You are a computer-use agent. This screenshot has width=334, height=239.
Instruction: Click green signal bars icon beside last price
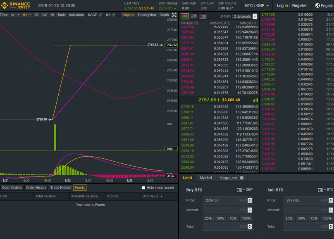pos(255,100)
